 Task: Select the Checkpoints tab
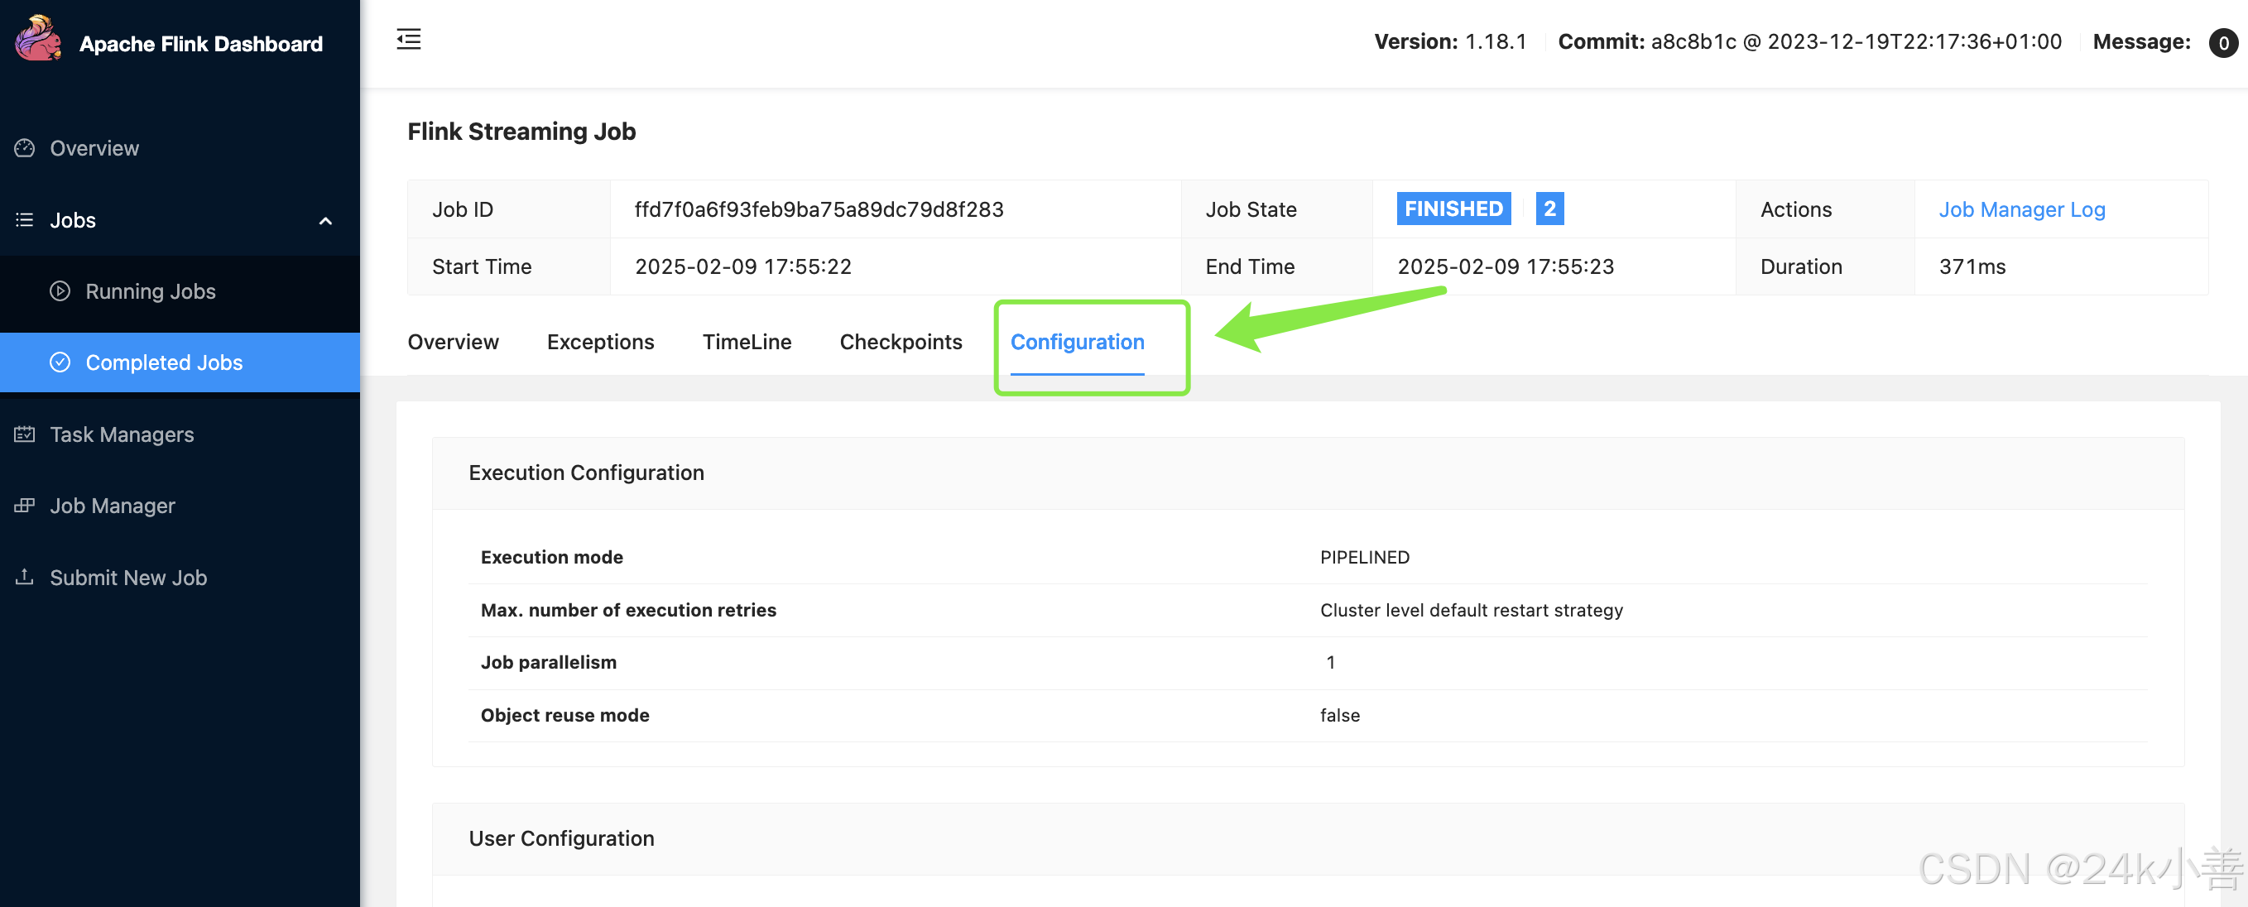point(900,342)
